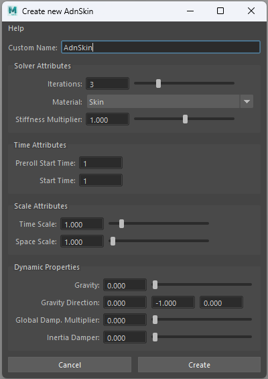This screenshot has width=268, height=379.
Task: Click the Preroll Start Time field
Action: [101, 163]
